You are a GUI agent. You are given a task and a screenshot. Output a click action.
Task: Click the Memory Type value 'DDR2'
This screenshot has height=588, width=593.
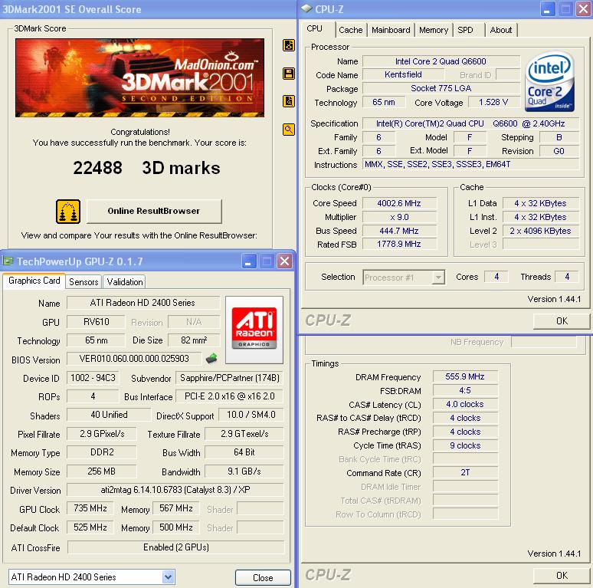point(102,452)
